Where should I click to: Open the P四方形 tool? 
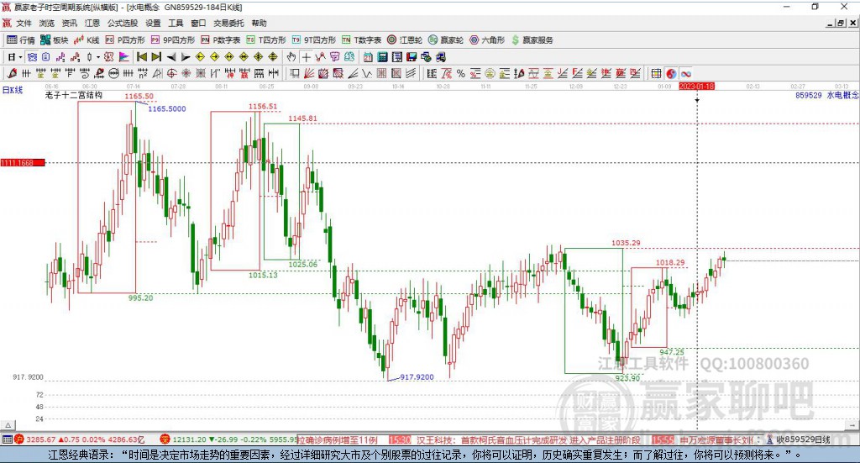tap(125, 40)
